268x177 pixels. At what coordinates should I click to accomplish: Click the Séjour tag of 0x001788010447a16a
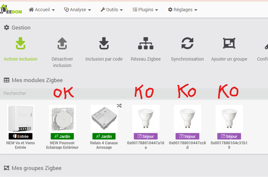[146, 136]
